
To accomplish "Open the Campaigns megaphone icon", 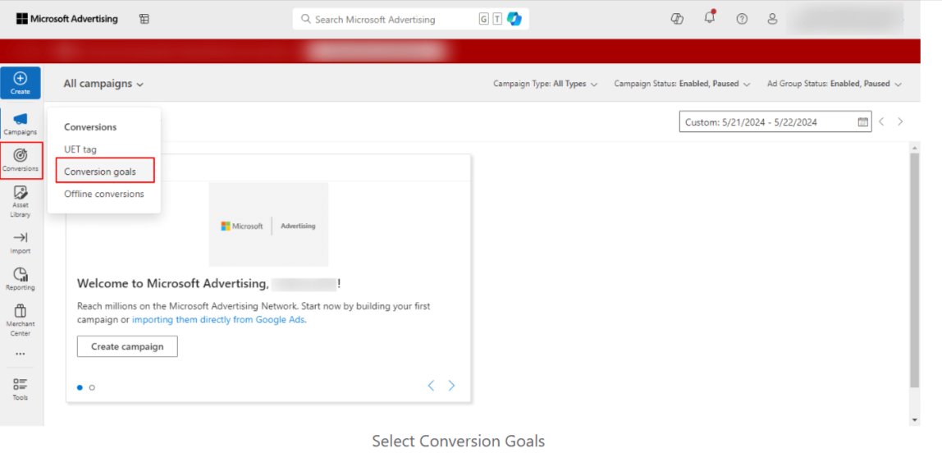I will pos(21,123).
